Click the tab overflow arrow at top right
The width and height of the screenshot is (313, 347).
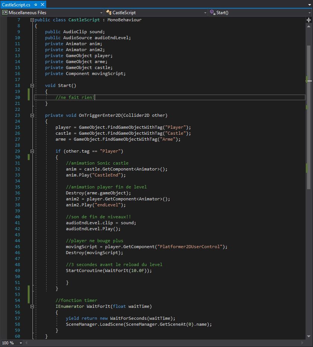click(309, 5)
